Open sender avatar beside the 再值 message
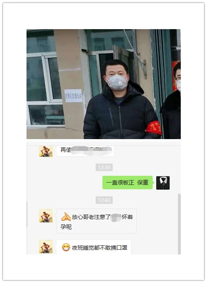 tap(46, 151)
